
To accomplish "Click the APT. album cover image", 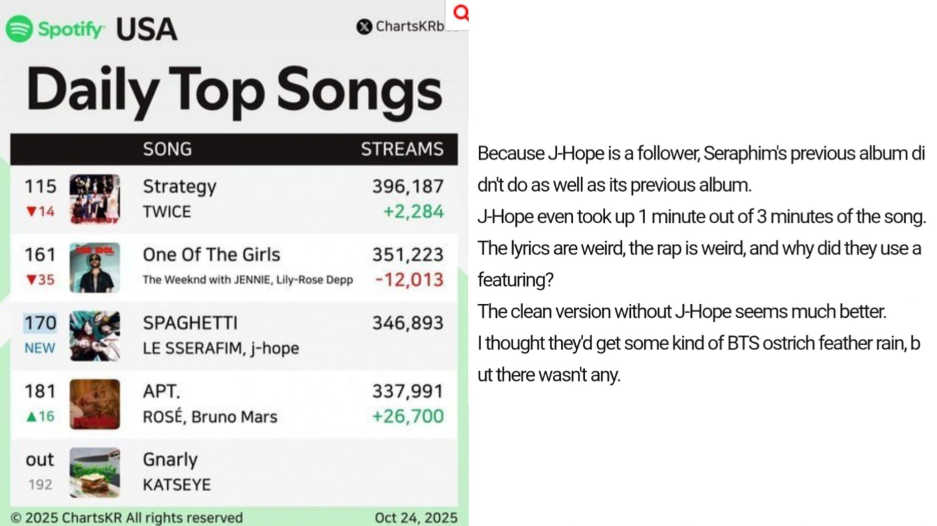I will 95,404.
